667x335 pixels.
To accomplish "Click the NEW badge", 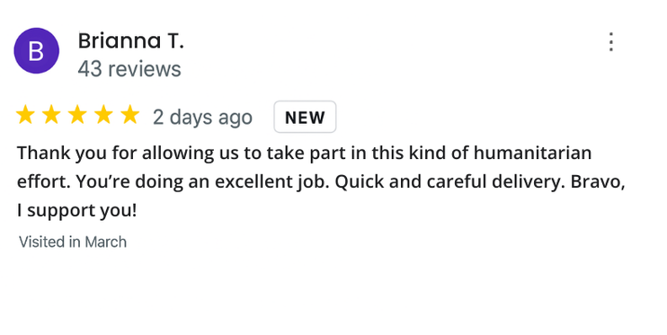I will 305,117.
